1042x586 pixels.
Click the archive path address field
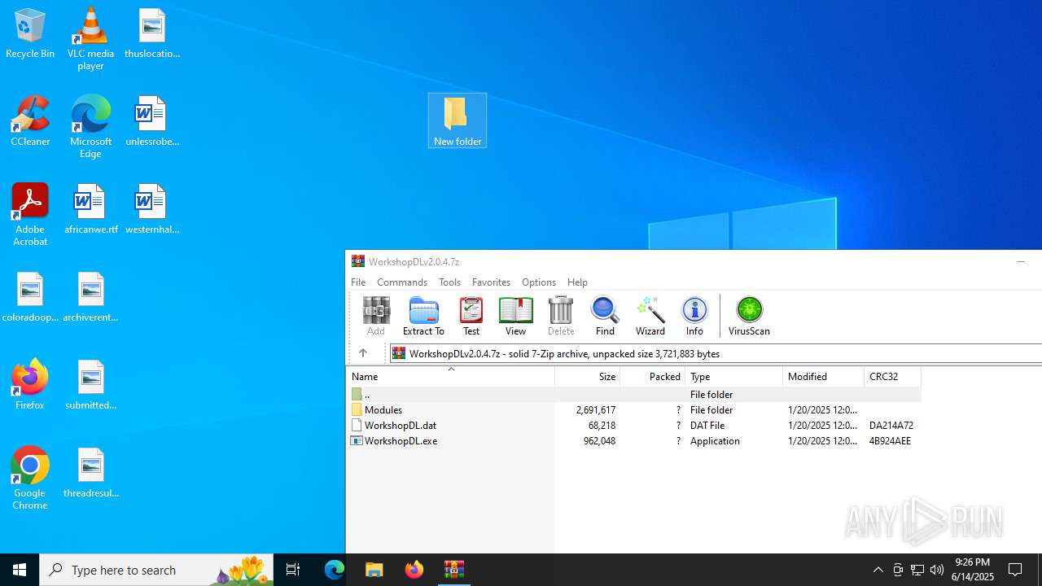(716, 353)
